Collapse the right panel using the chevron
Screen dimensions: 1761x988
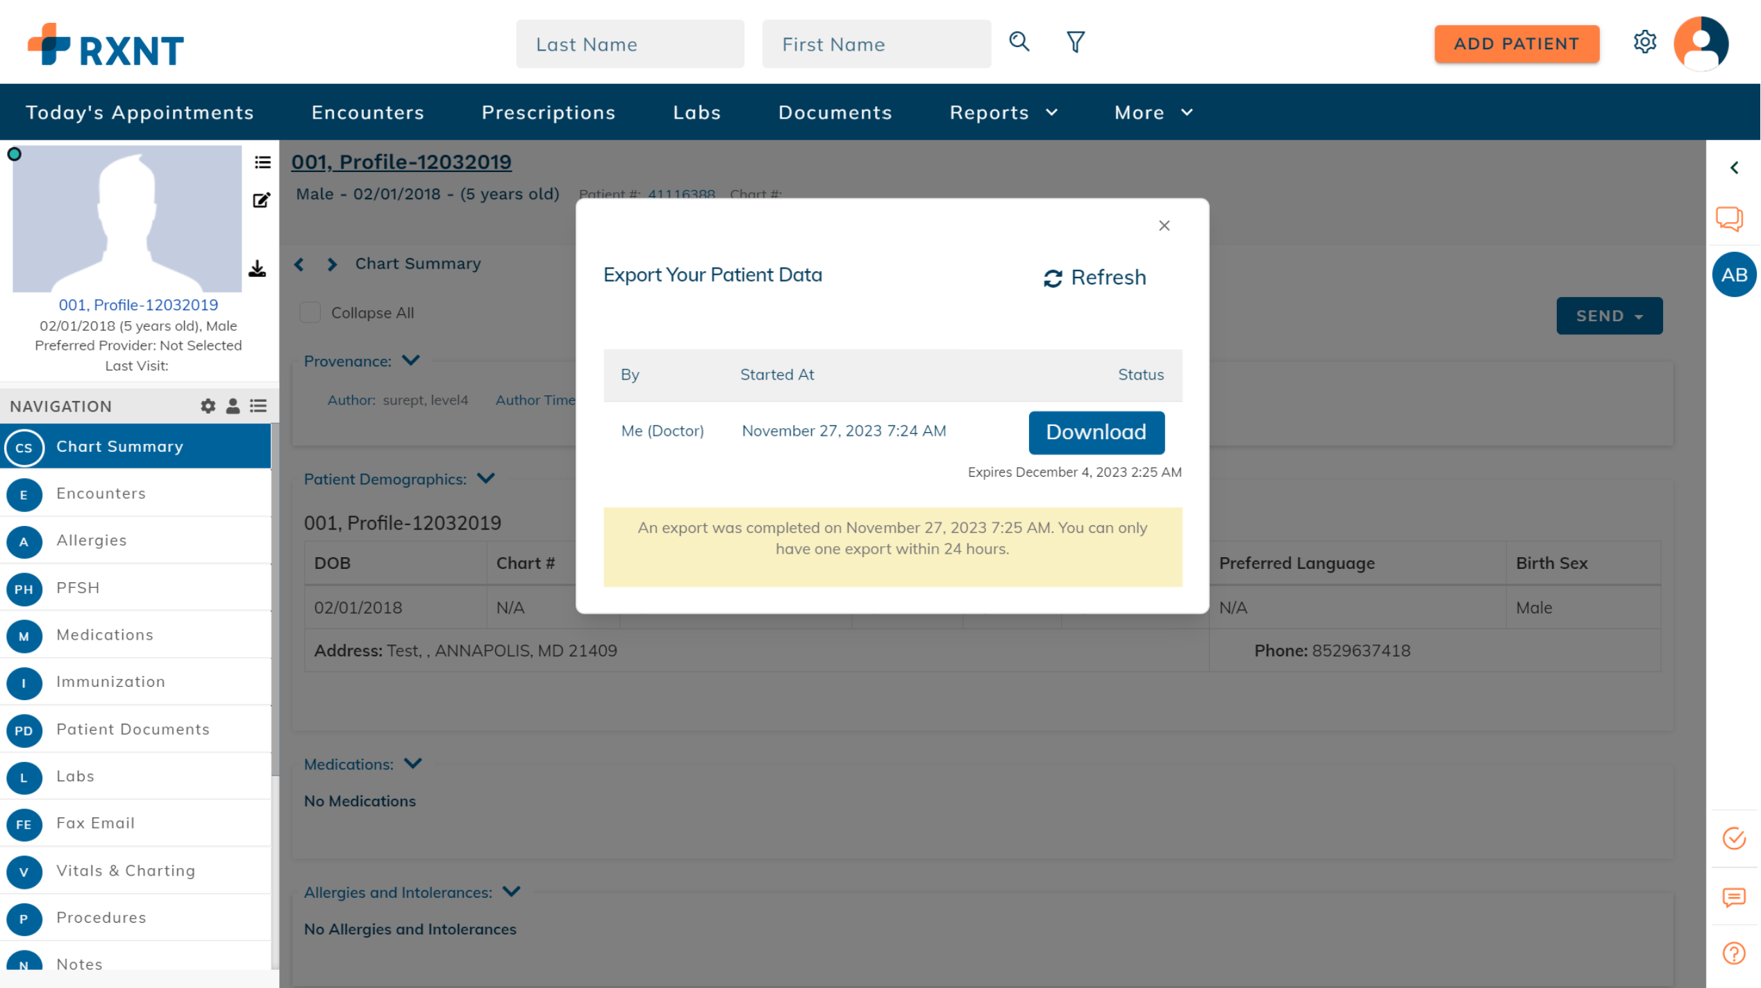coord(1735,167)
